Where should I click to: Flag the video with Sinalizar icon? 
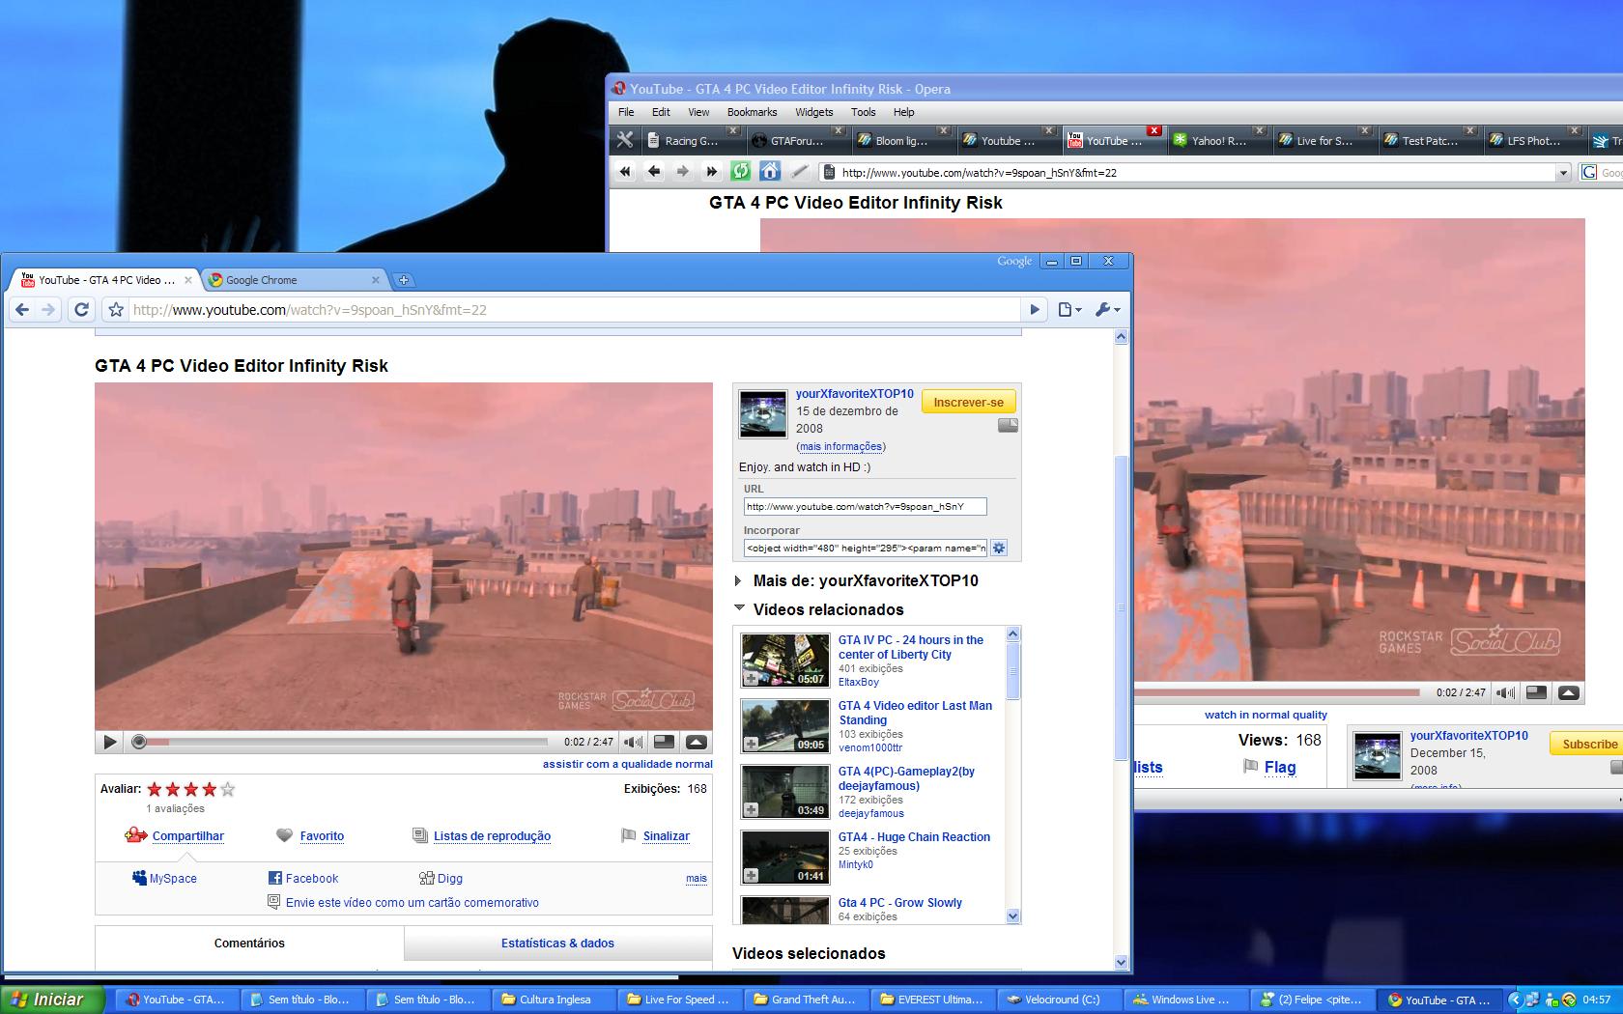[629, 835]
